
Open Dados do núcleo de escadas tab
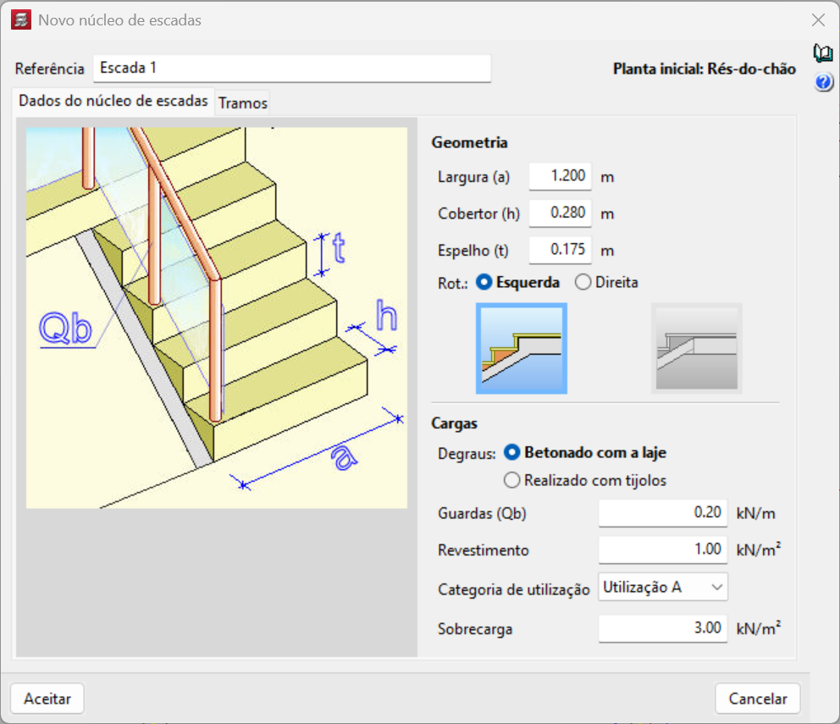tap(113, 101)
